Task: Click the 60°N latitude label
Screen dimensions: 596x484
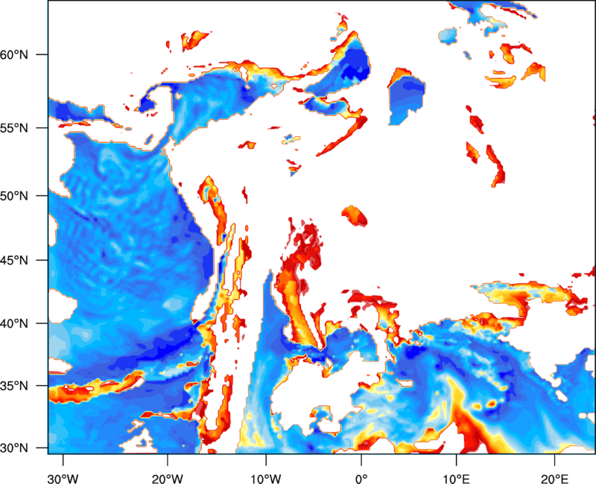Action: point(14,54)
